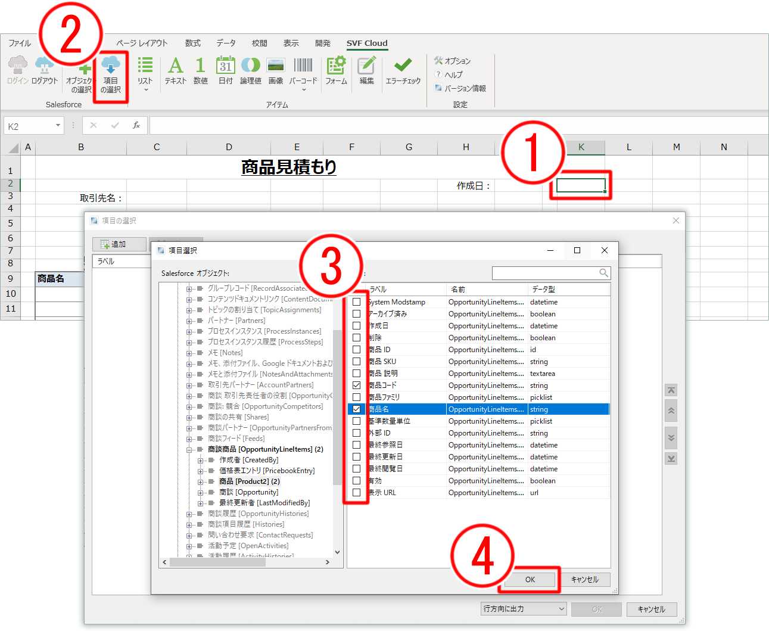Expand the 商品 [Product2] node
The width and height of the screenshot is (769, 631).
201,482
